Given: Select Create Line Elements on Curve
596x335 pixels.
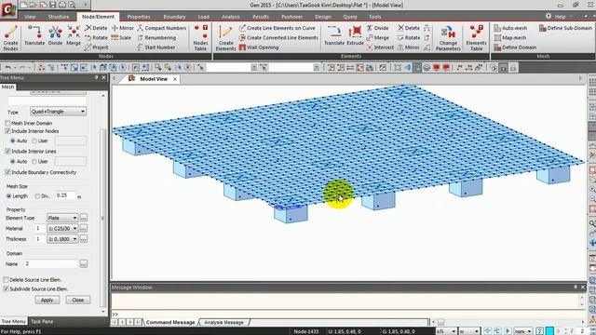Looking at the screenshot, I should point(278,28).
